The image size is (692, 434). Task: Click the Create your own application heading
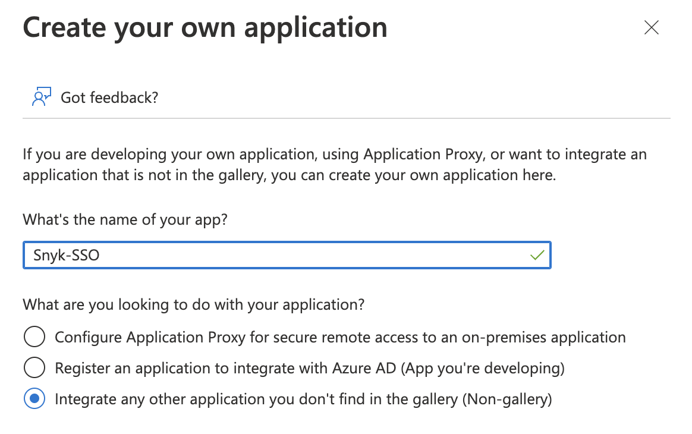(205, 27)
